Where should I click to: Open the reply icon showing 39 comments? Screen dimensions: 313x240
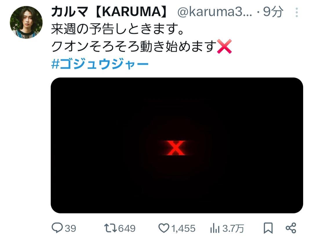coord(57,228)
